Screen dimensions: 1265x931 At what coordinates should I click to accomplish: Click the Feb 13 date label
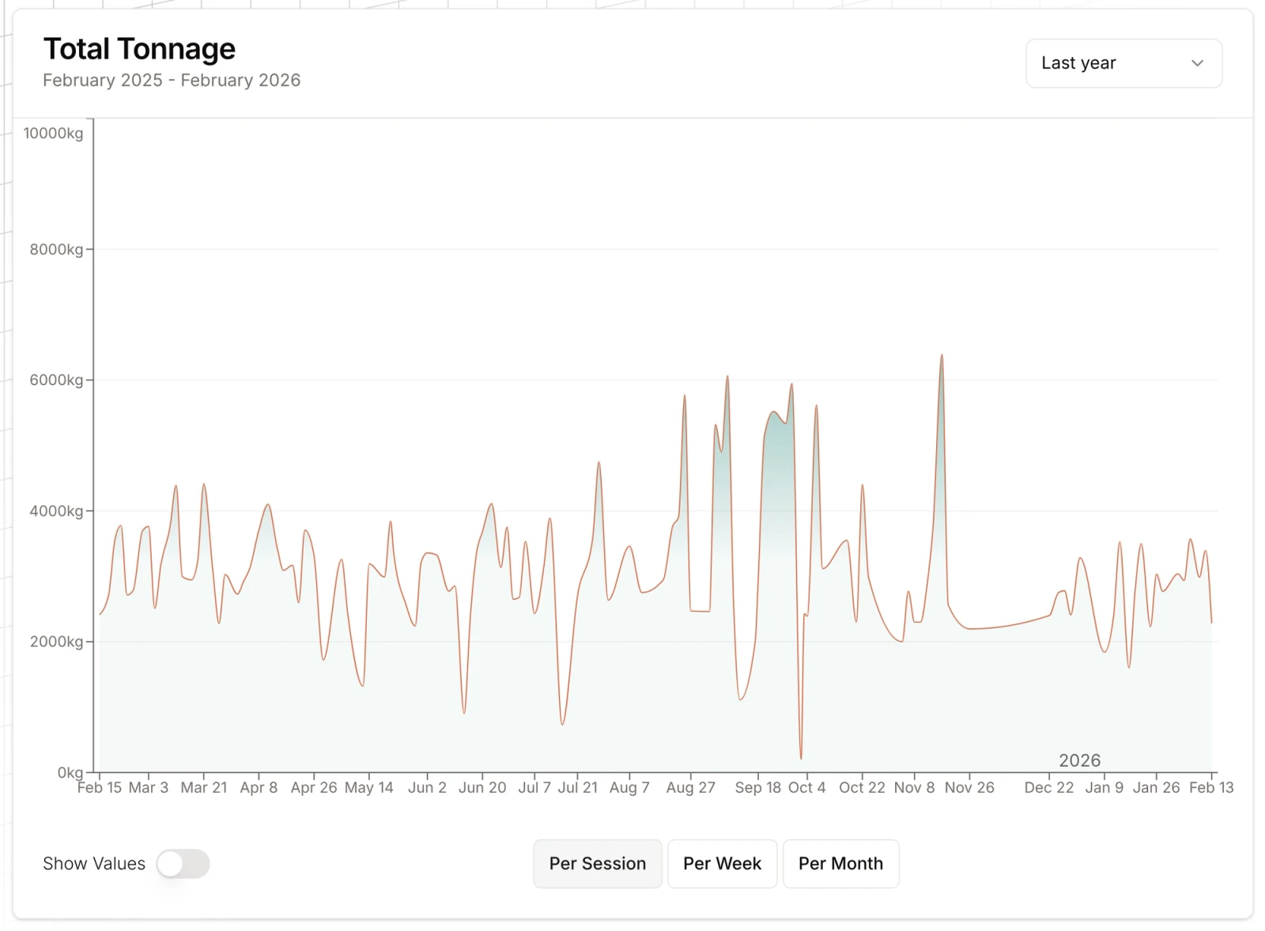(x=1211, y=788)
